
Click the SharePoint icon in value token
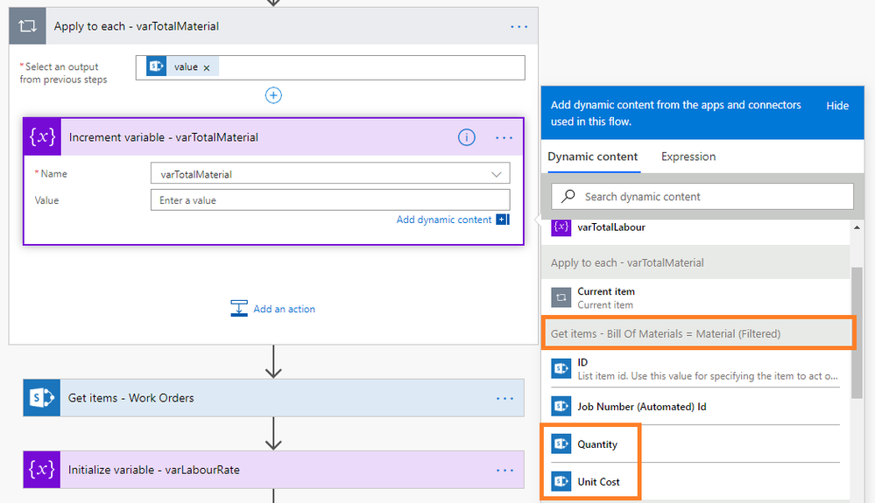(x=156, y=66)
